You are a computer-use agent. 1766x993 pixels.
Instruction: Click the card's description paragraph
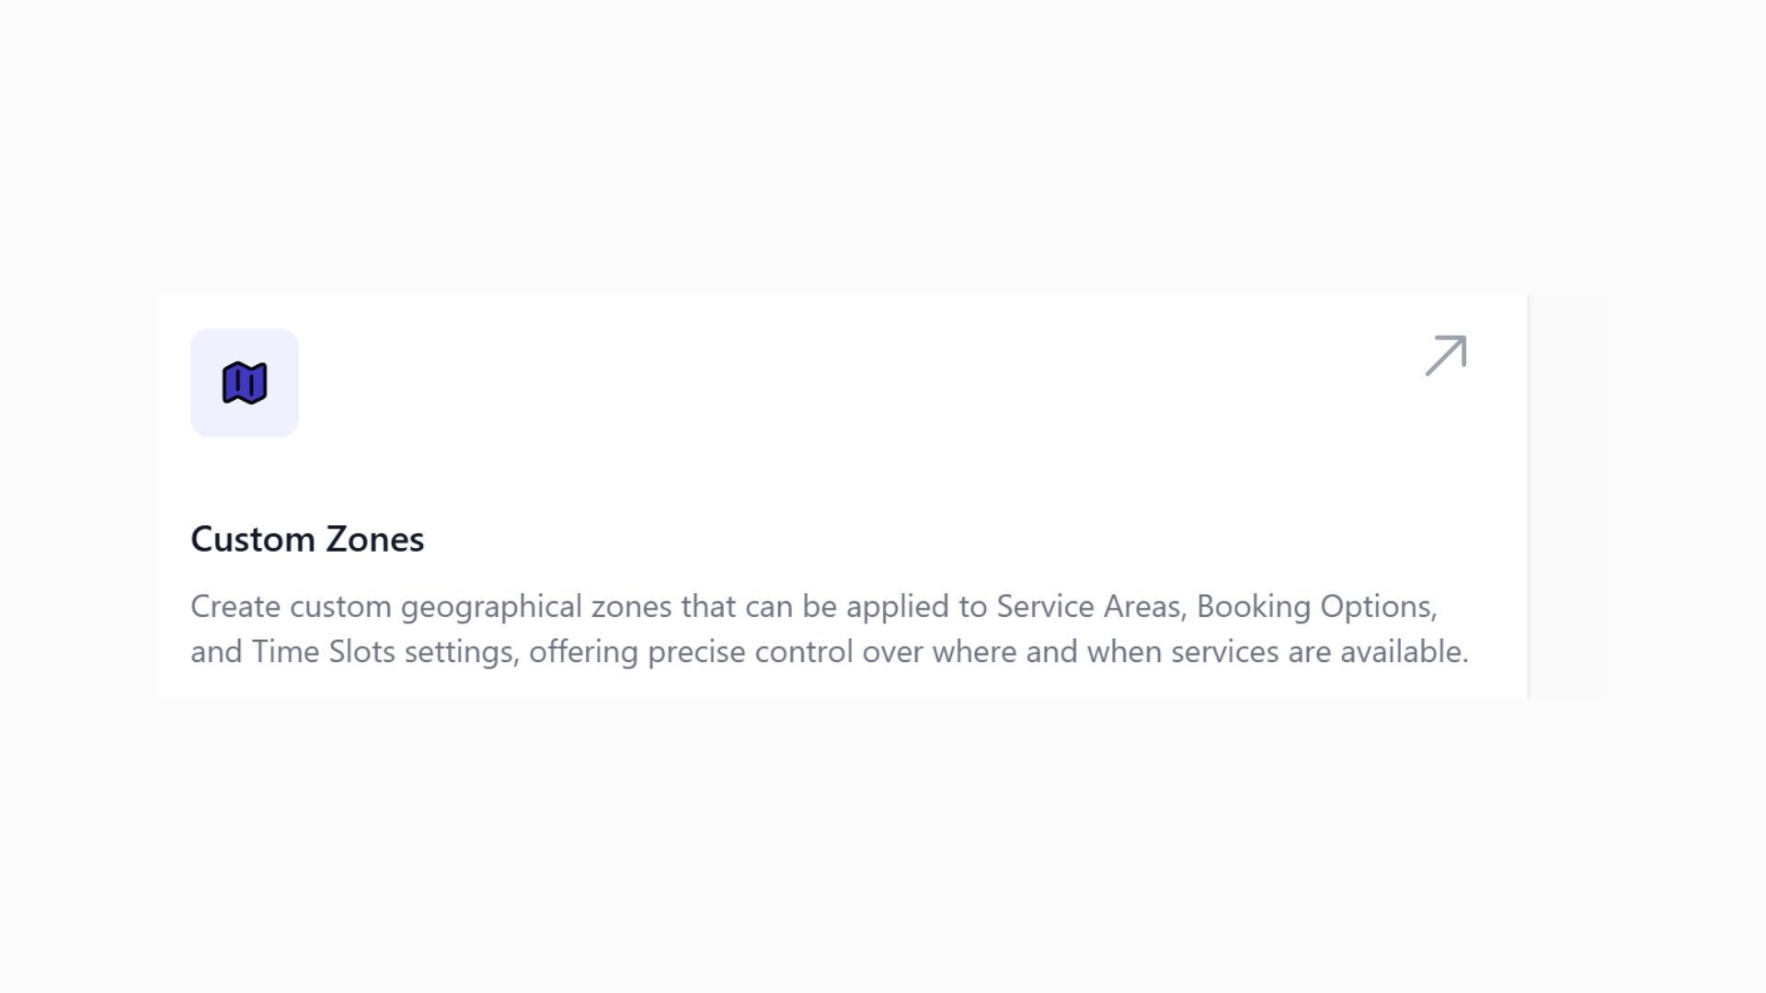click(x=828, y=628)
